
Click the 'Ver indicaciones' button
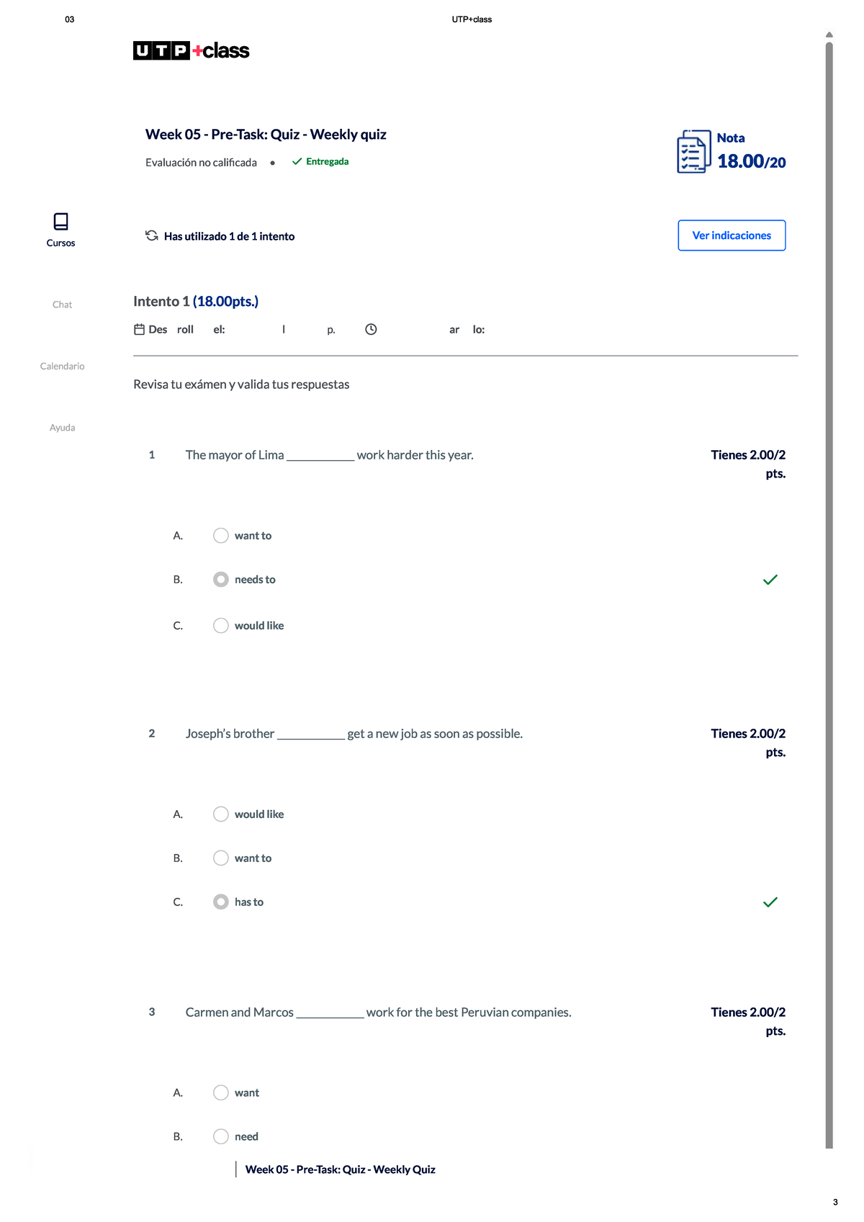pyautogui.click(x=732, y=235)
